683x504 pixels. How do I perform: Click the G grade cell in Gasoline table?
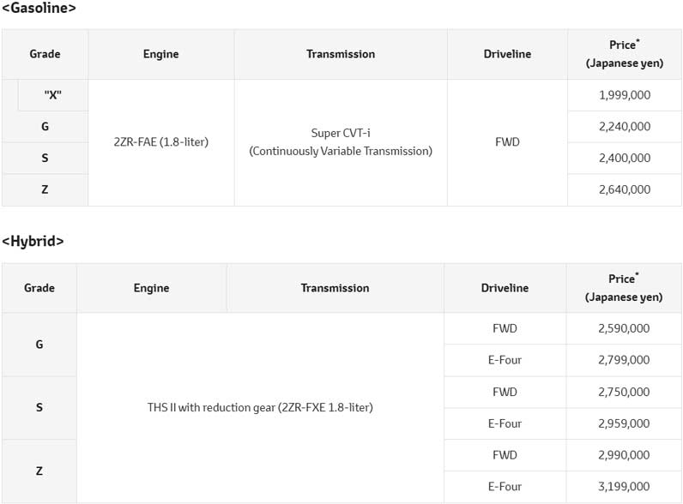click(x=45, y=126)
